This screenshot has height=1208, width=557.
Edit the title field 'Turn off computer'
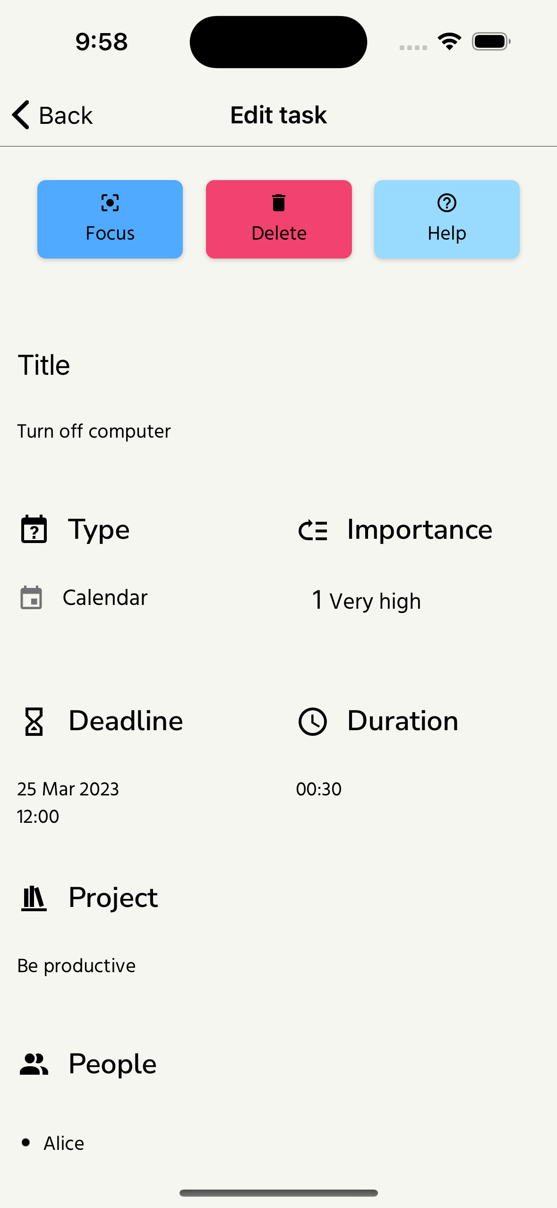pos(94,431)
